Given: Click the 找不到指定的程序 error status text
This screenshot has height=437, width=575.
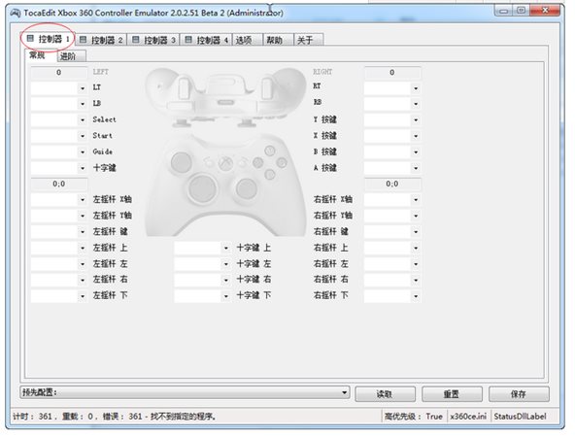Looking at the screenshot, I should point(183,417).
